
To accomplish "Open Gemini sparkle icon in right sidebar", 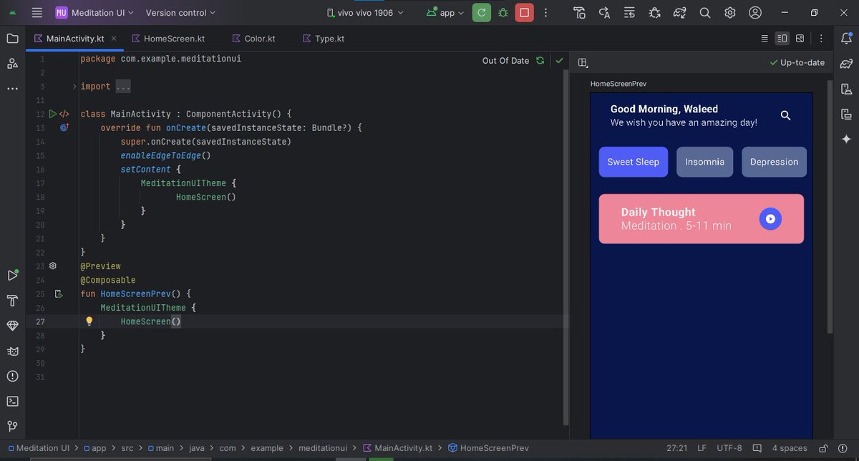I will pos(846,139).
